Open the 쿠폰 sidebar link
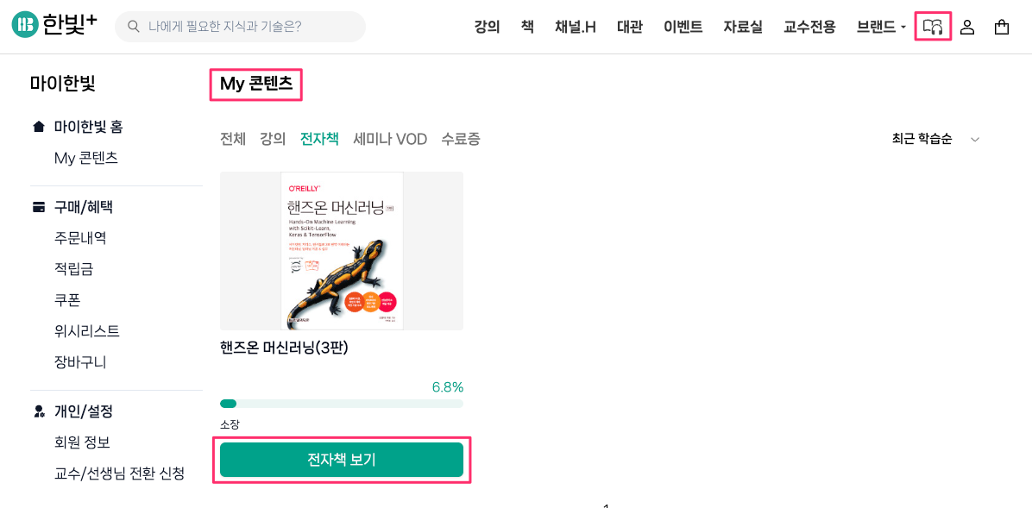The width and height of the screenshot is (1032, 508). 67,300
